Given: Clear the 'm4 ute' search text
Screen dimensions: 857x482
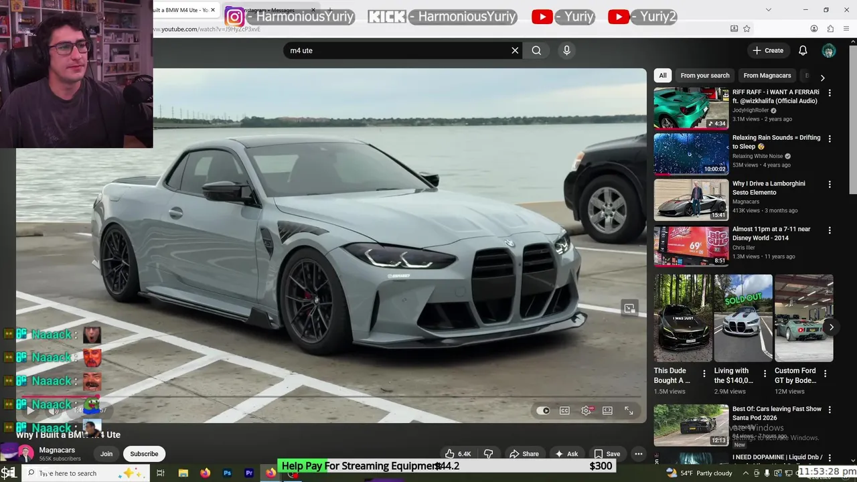Looking at the screenshot, I should [515, 50].
